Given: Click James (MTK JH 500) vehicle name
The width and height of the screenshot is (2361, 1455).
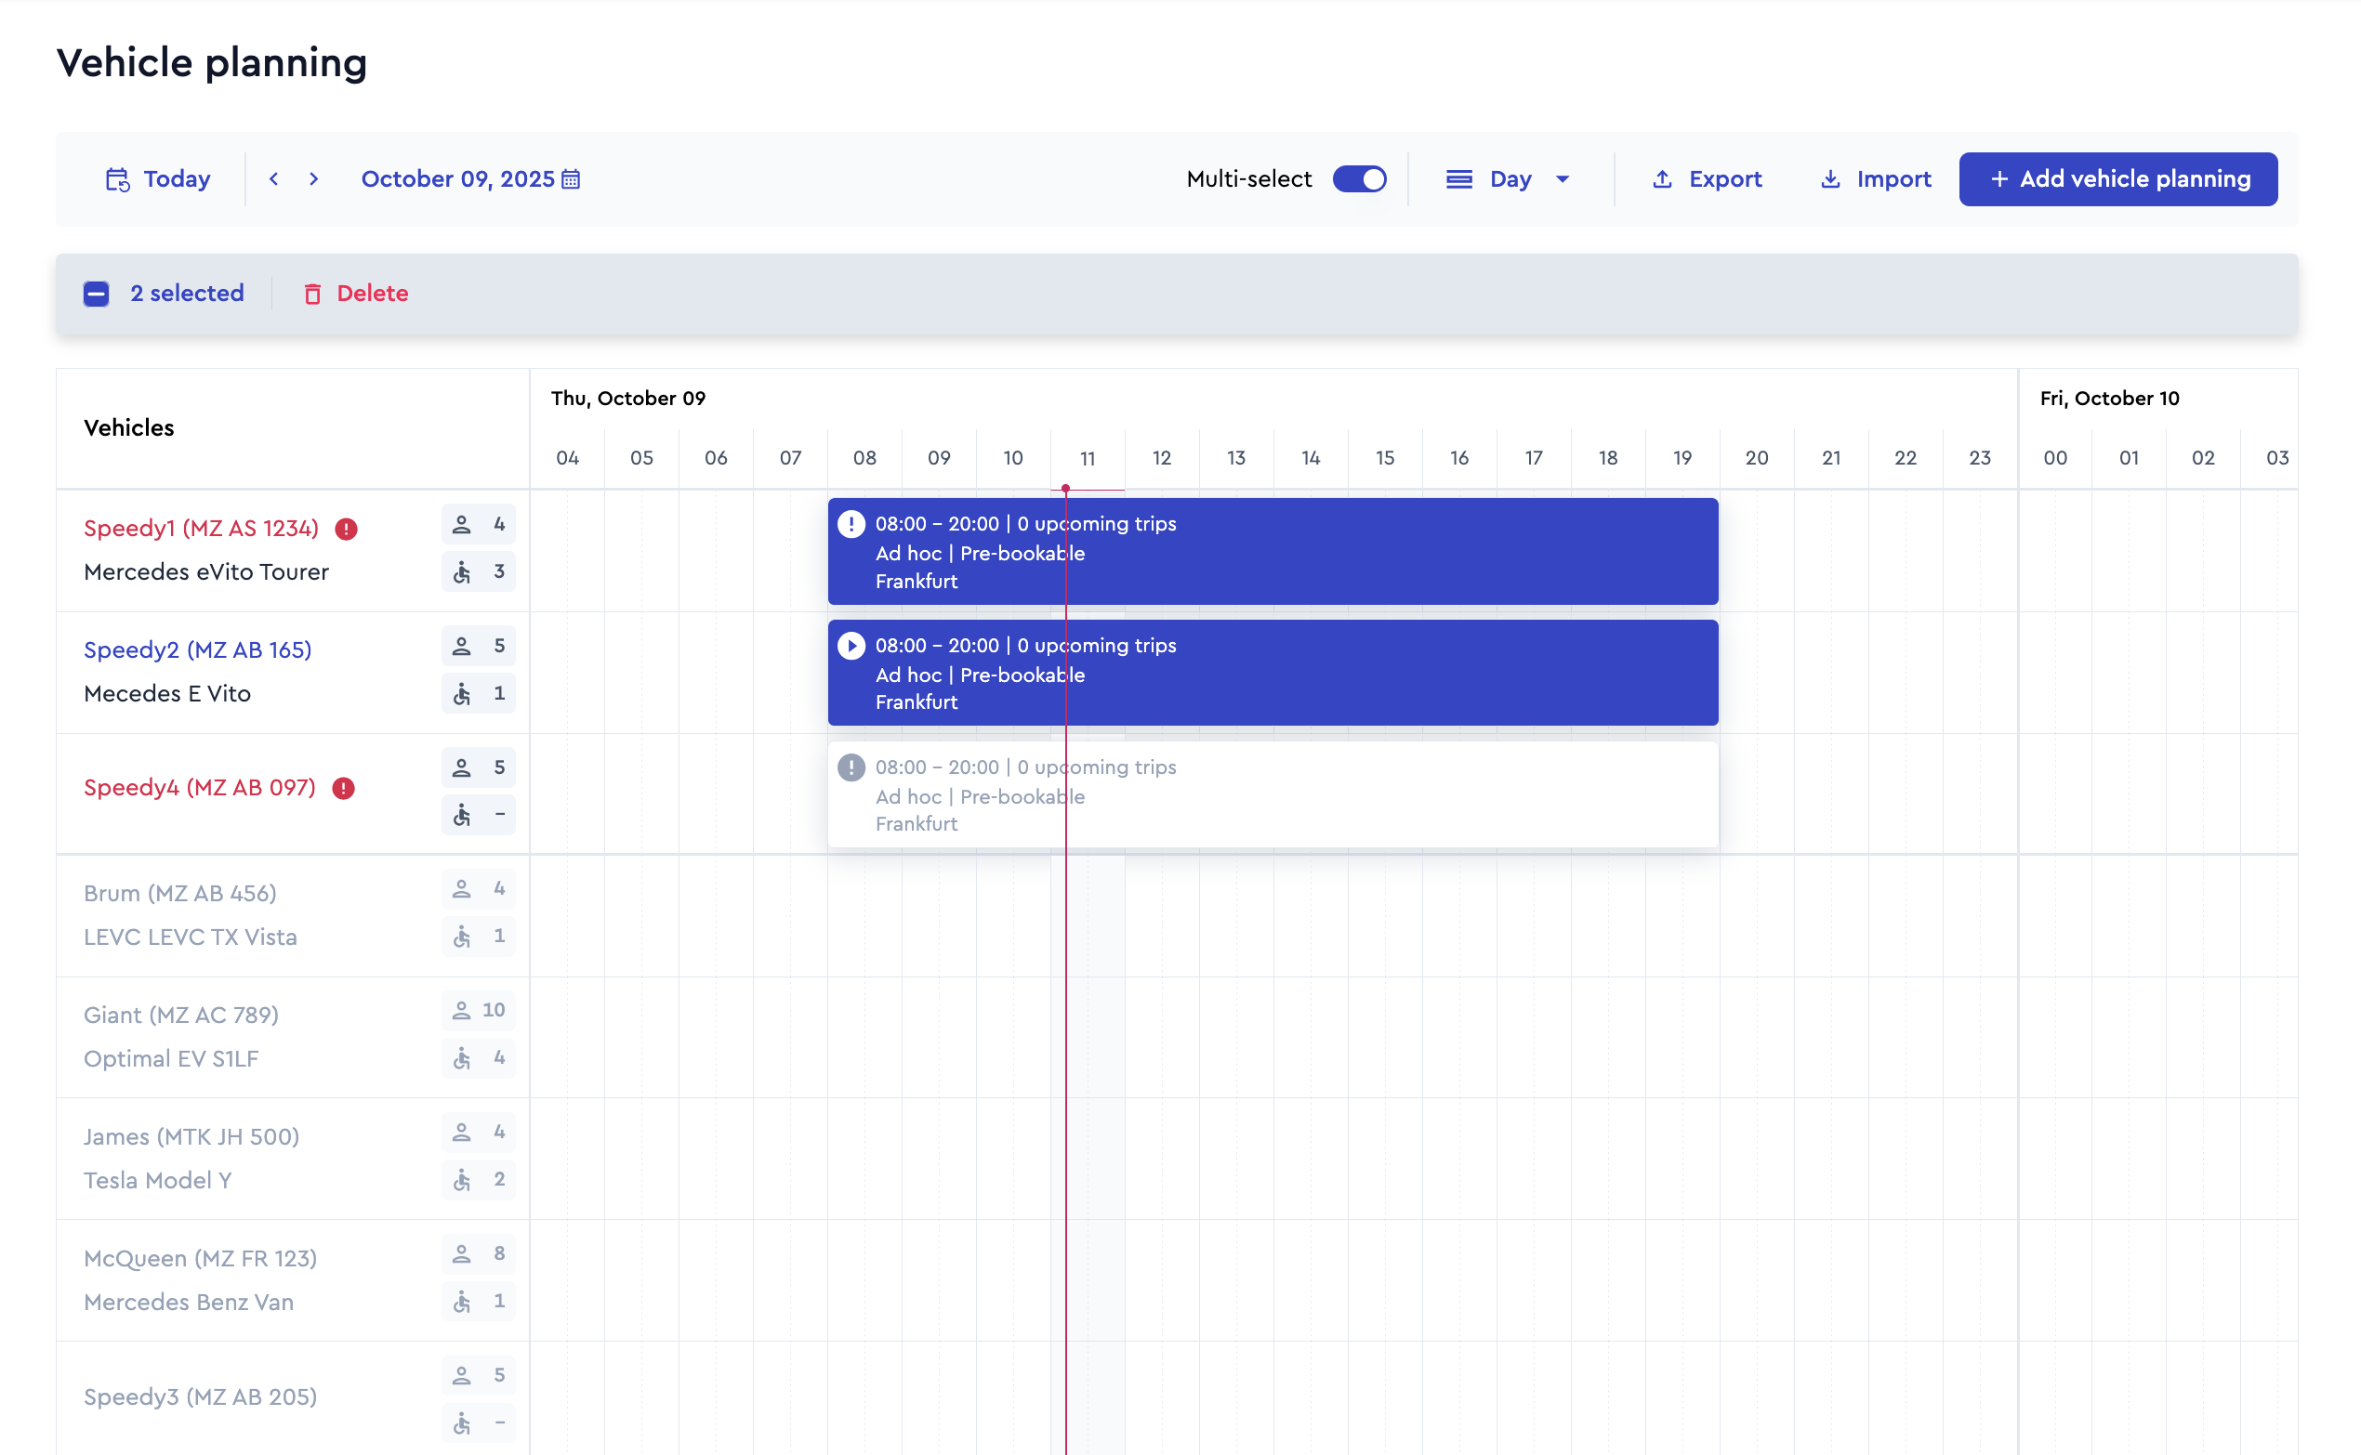Looking at the screenshot, I should point(191,1137).
